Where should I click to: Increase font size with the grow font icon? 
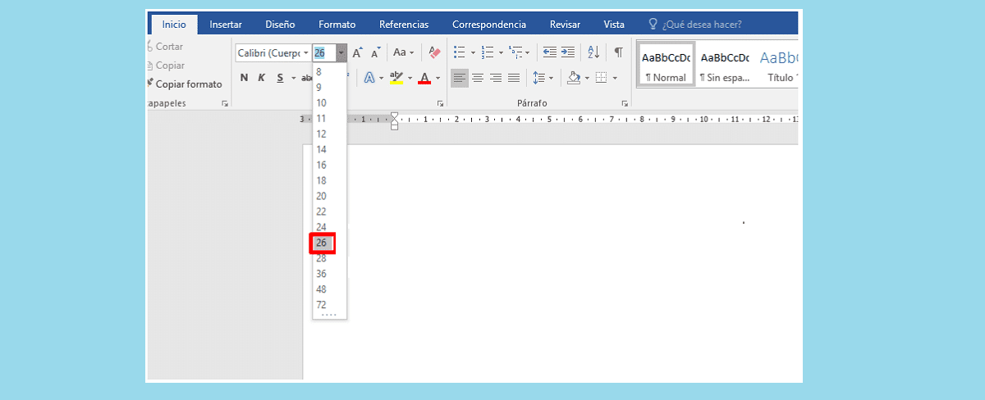357,52
